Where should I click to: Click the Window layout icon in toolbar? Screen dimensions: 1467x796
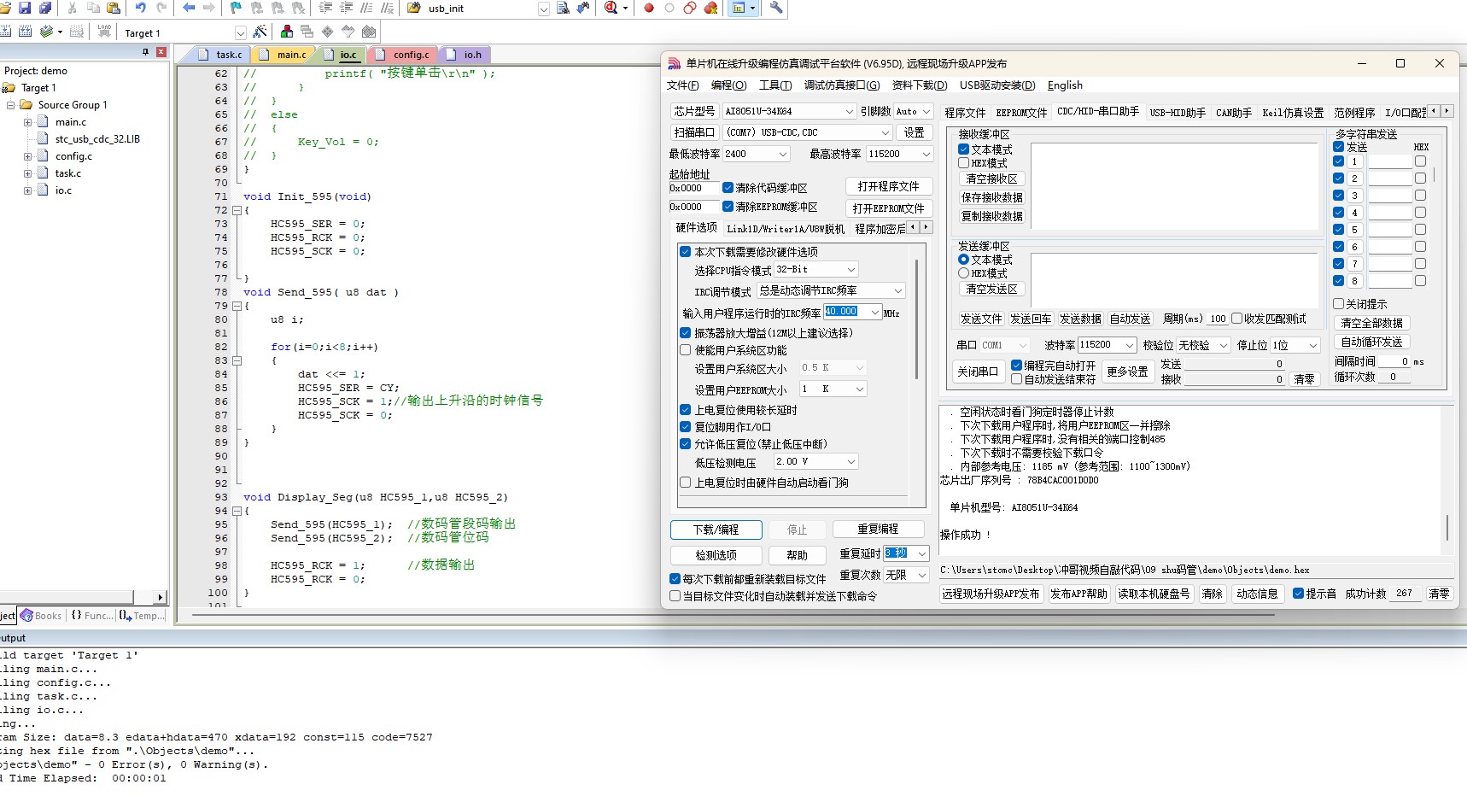point(739,8)
